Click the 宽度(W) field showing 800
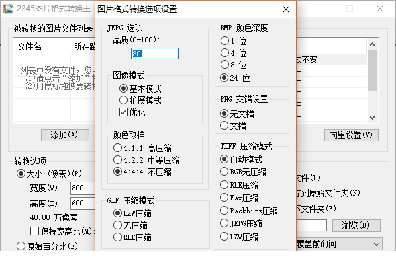Viewport: 396px width, 261px height. pyautogui.click(x=83, y=188)
